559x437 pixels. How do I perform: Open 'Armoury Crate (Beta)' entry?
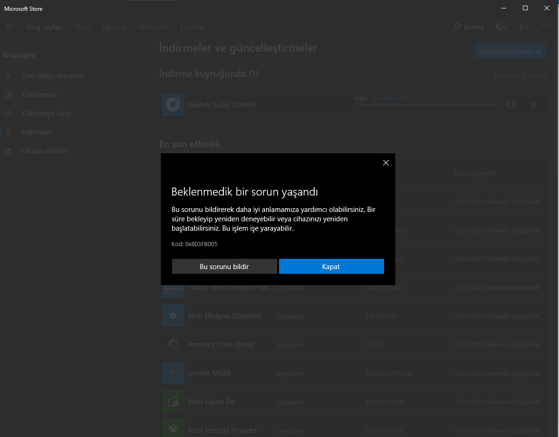(x=220, y=345)
